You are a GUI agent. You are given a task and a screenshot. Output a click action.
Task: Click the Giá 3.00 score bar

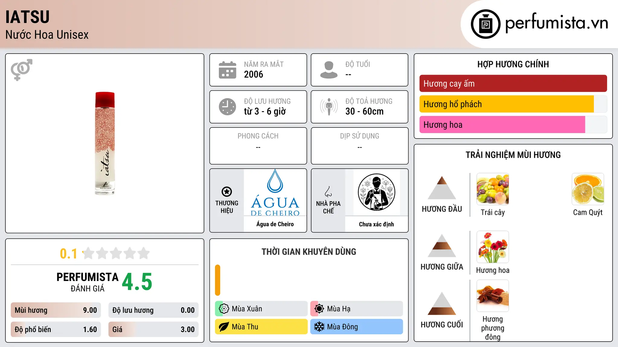coord(153,330)
